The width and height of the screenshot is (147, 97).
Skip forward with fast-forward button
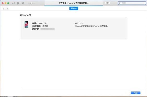click(23, 3)
